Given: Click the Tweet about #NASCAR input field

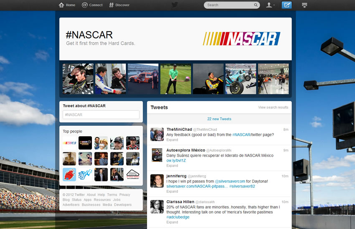Looking at the screenshot, I should (101, 115).
